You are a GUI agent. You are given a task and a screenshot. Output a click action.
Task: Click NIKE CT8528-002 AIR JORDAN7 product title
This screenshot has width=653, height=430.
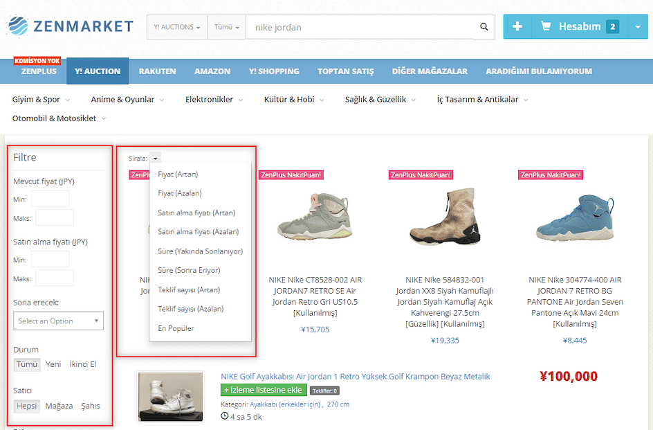click(315, 296)
